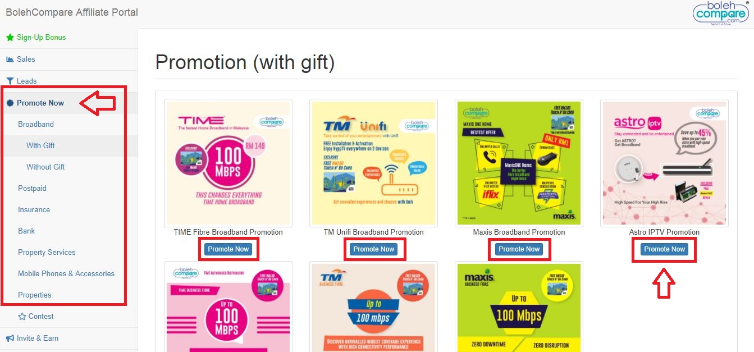Click Promote Now under Astro IPTV Promotion

[x=664, y=249]
